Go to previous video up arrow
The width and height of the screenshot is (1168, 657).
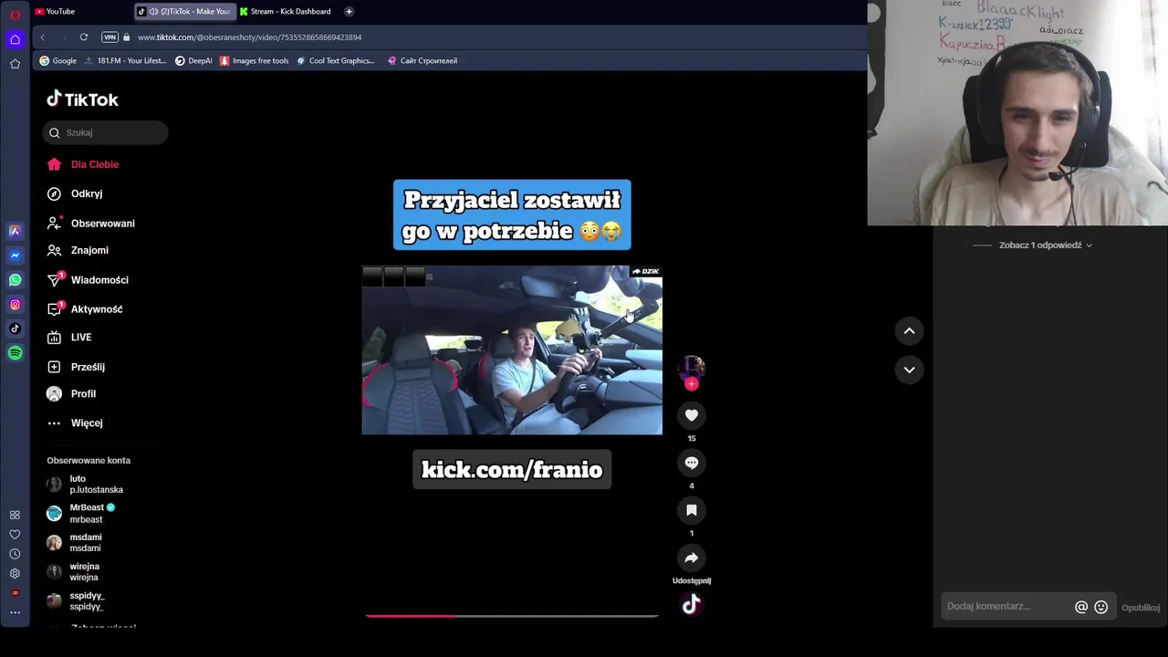pyautogui.click(x=909, y=331)
